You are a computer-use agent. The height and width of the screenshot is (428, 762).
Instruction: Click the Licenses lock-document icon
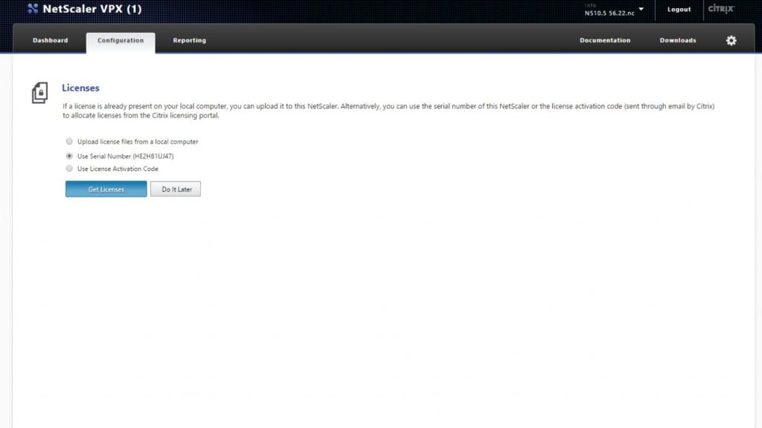click(x=39, y=91)
